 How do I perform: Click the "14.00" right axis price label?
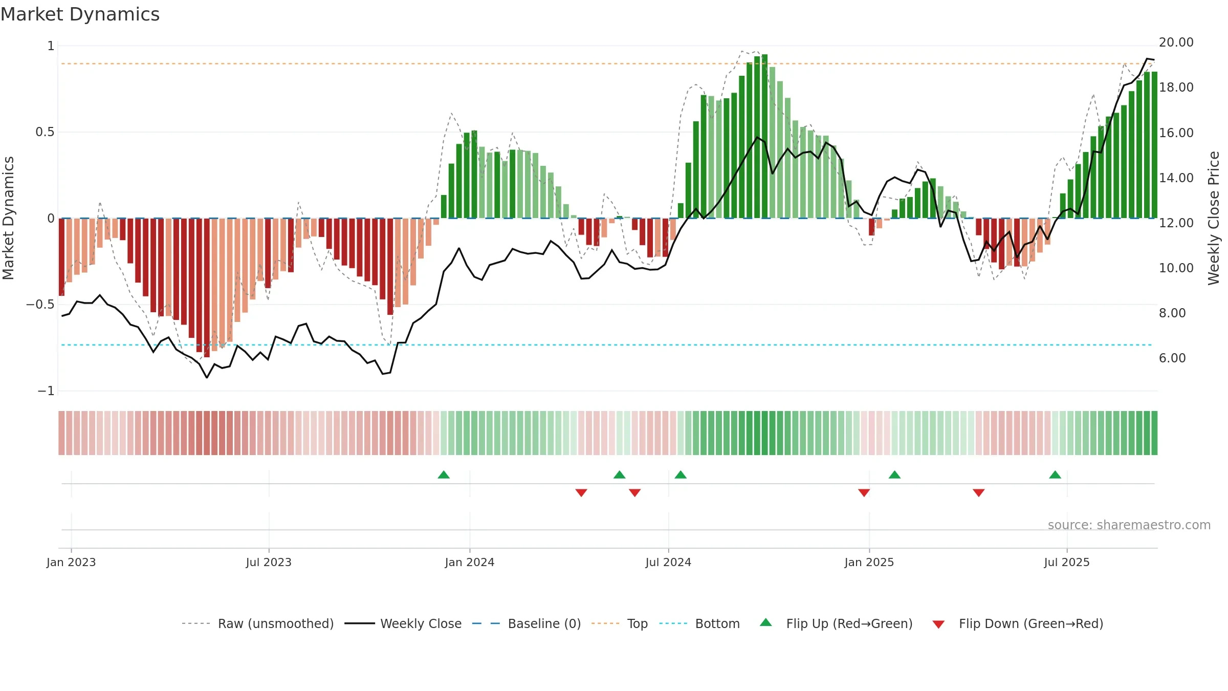pos(1176,178)
